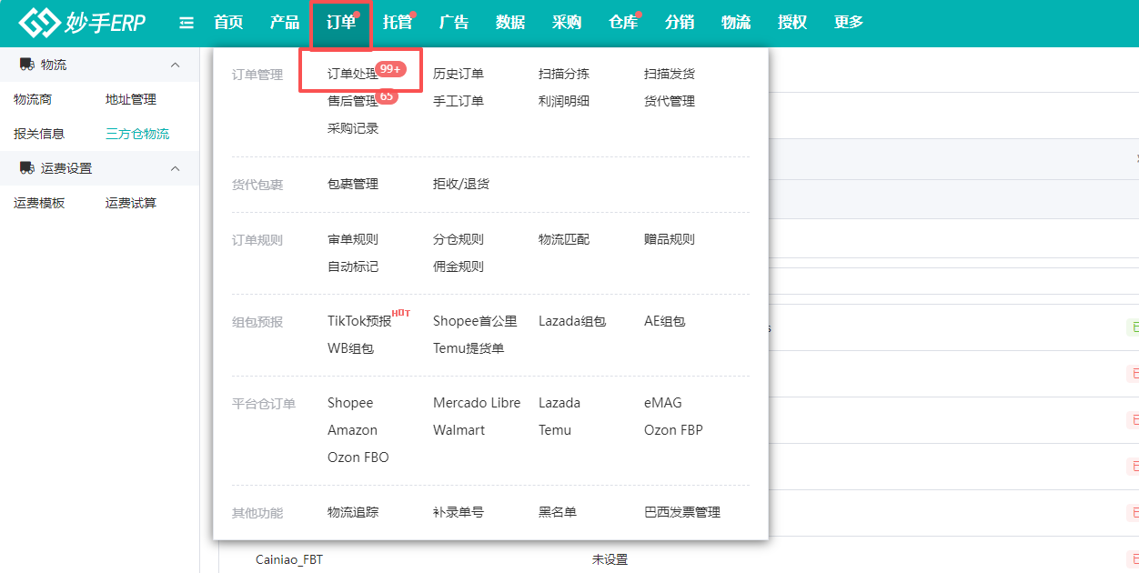Open 历史订单 from the order menu
The image size is (1139, 573).
coord(459,74)
